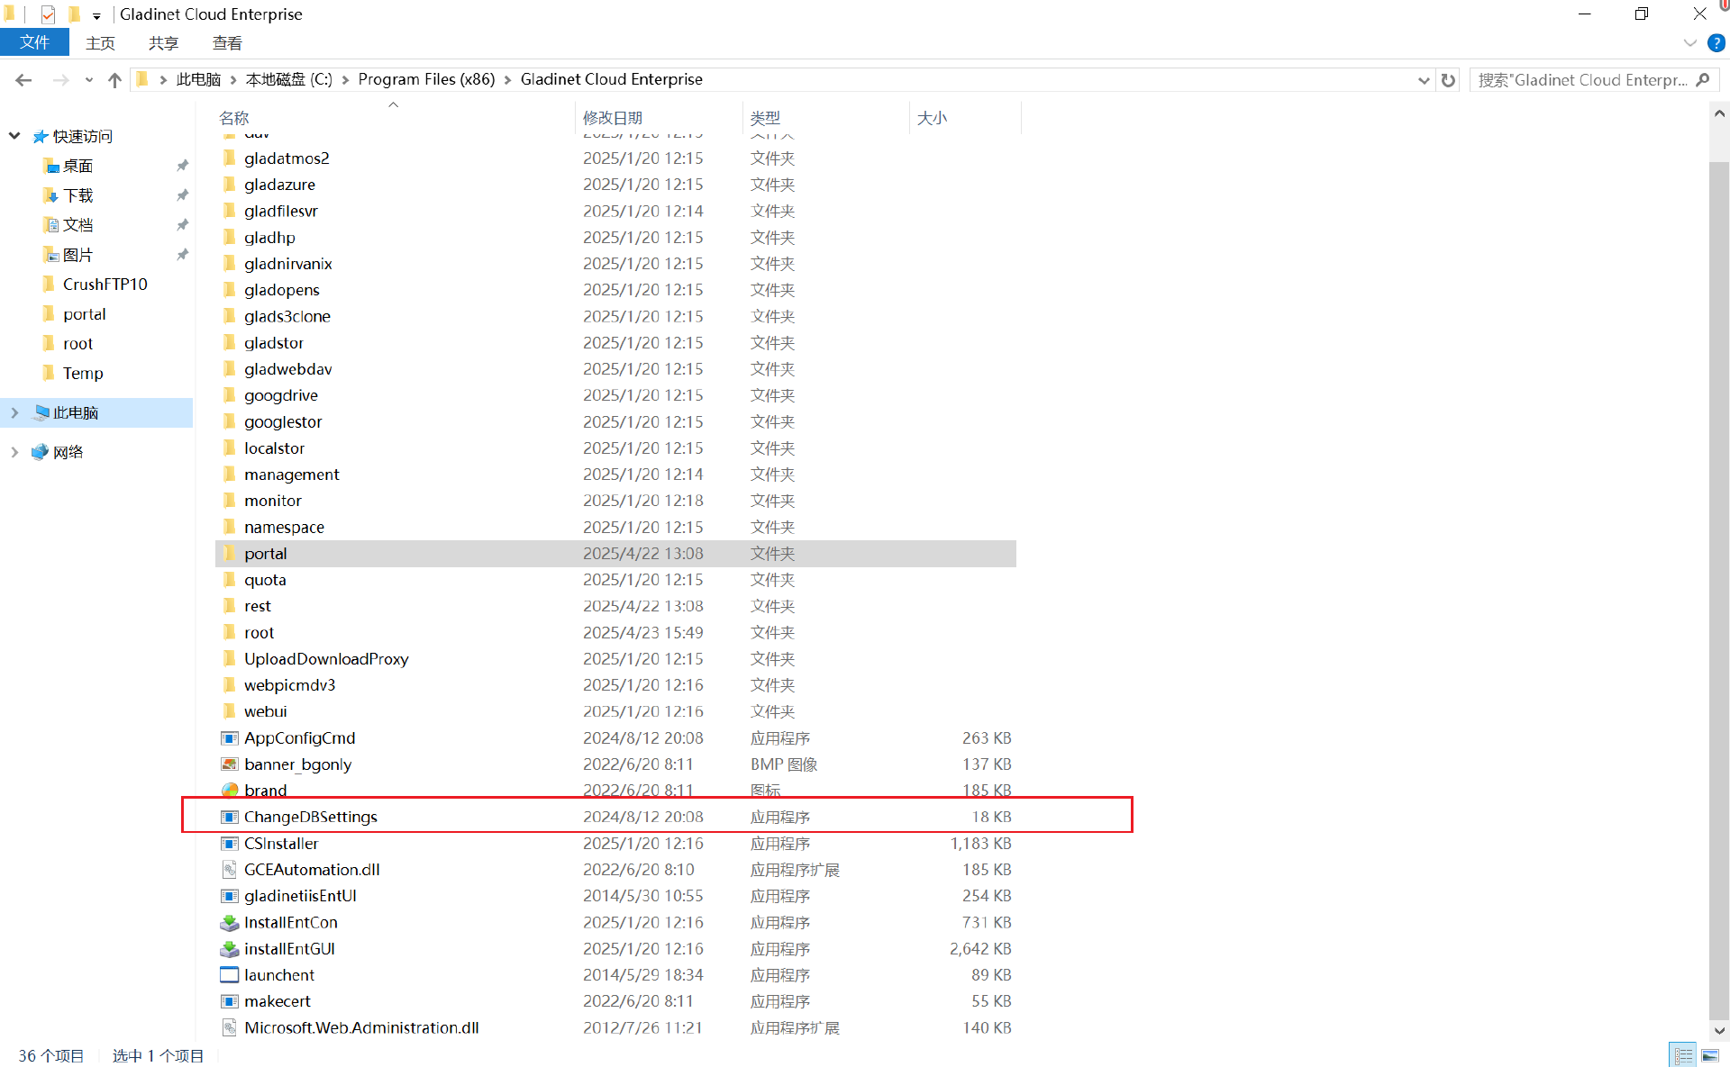Go up one folder level
Viewport: 1730px width, 1067px height.
pos(114,80)
